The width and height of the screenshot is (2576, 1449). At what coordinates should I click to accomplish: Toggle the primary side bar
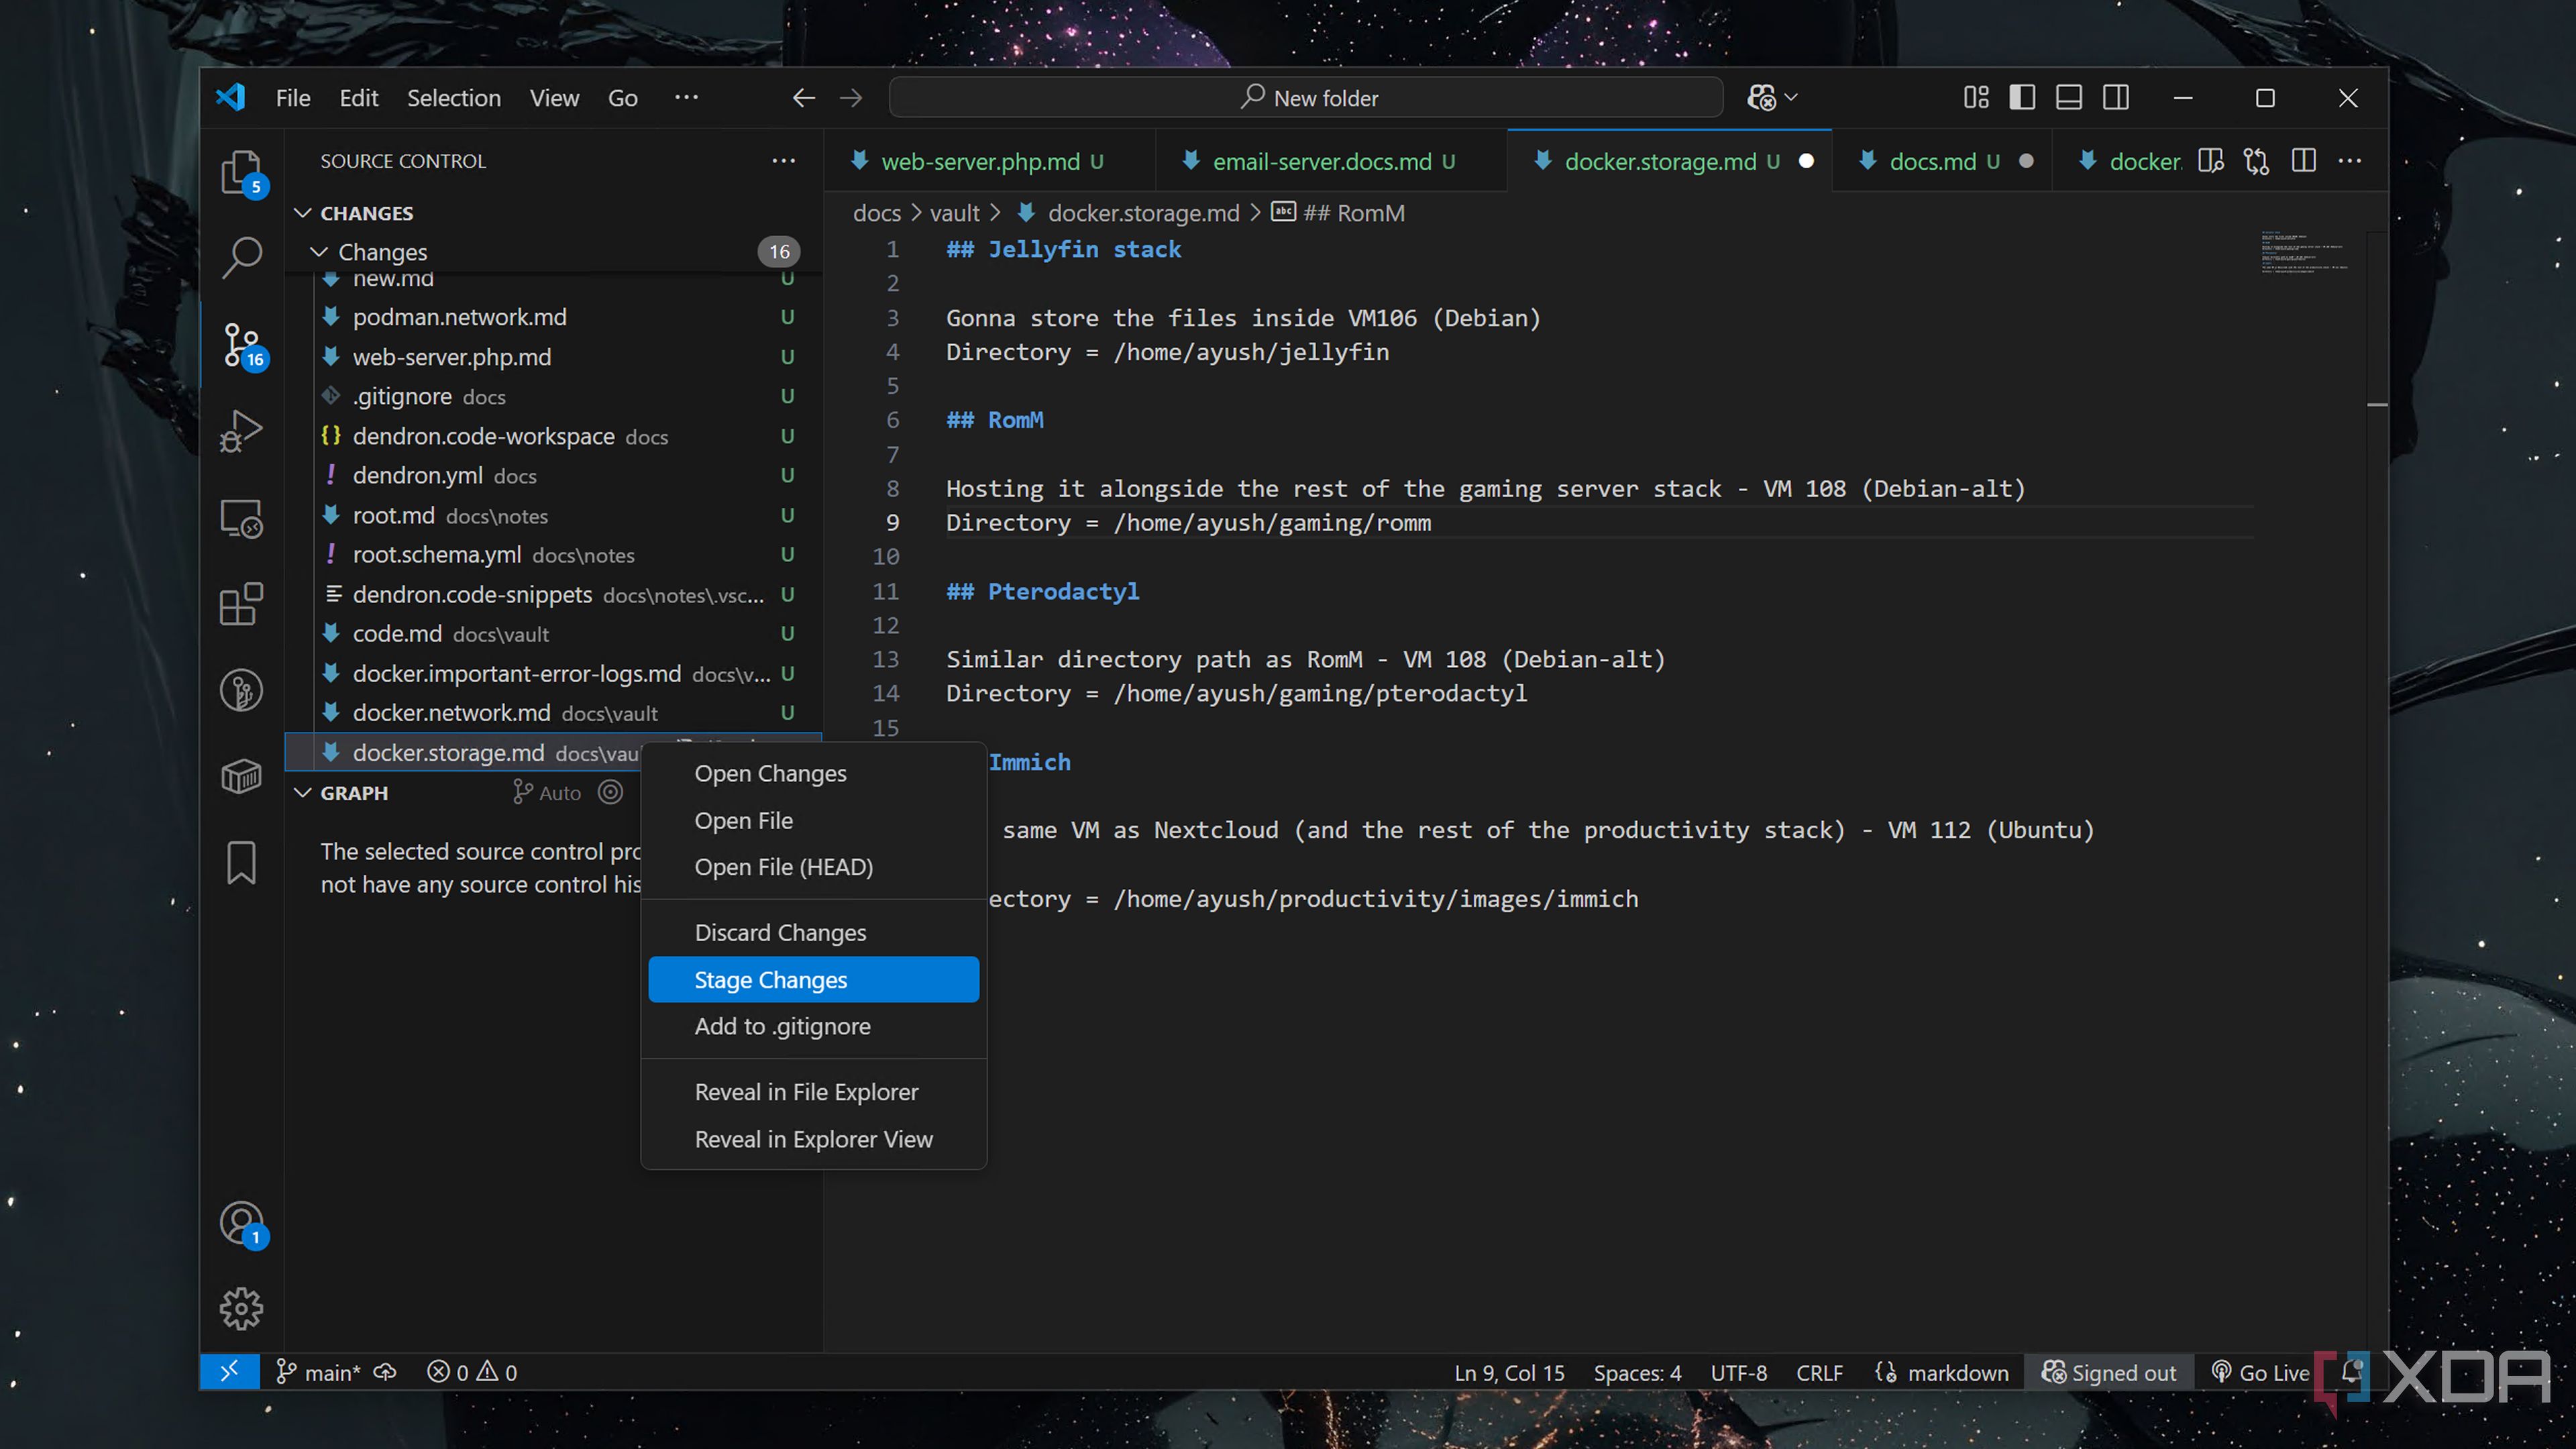[x=2022, y=98]
